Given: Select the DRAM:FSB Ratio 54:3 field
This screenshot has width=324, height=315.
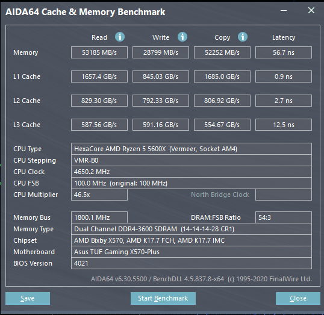Looking at the screenshot, I should pyautogui.click(x=284, y=217).
